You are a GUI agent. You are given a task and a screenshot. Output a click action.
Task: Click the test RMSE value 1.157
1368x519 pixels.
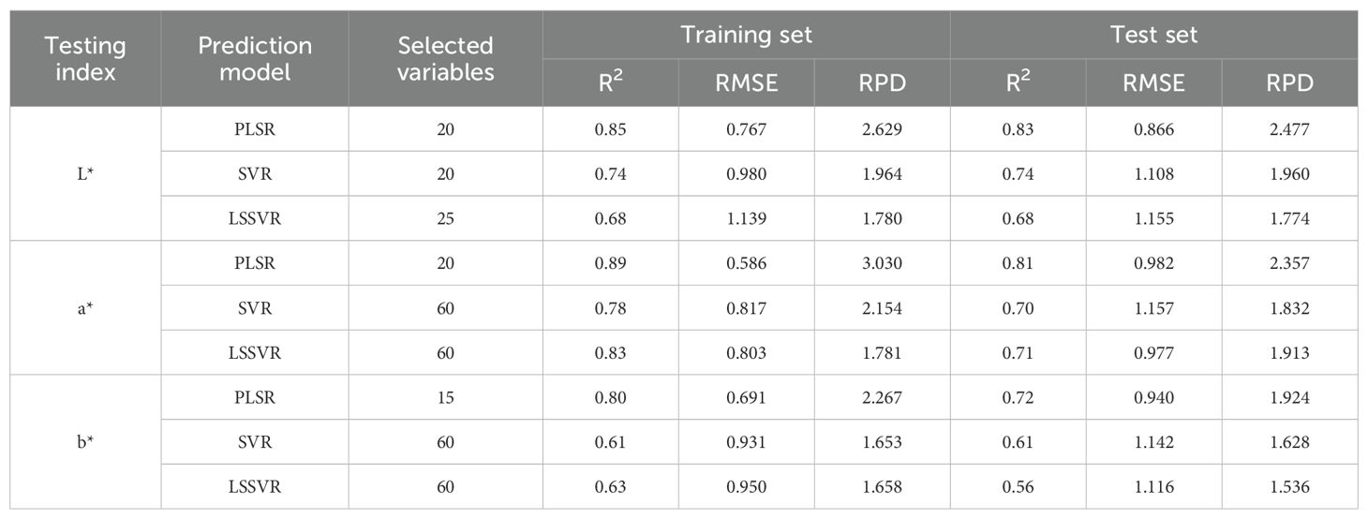click(x=1153, y=308)
